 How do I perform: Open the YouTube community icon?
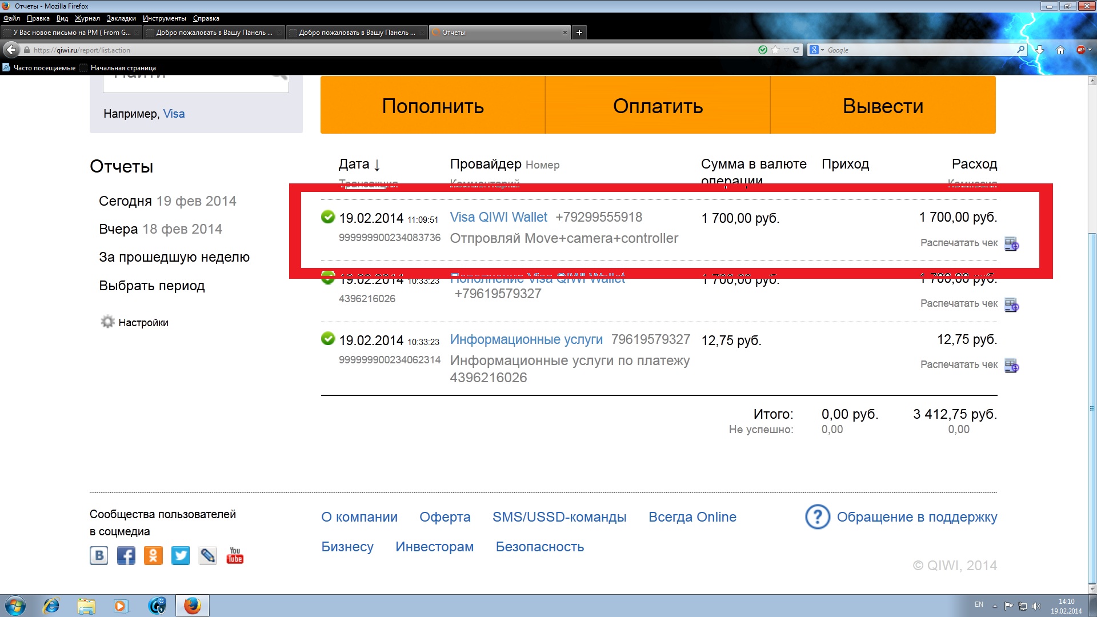[235, 555]
